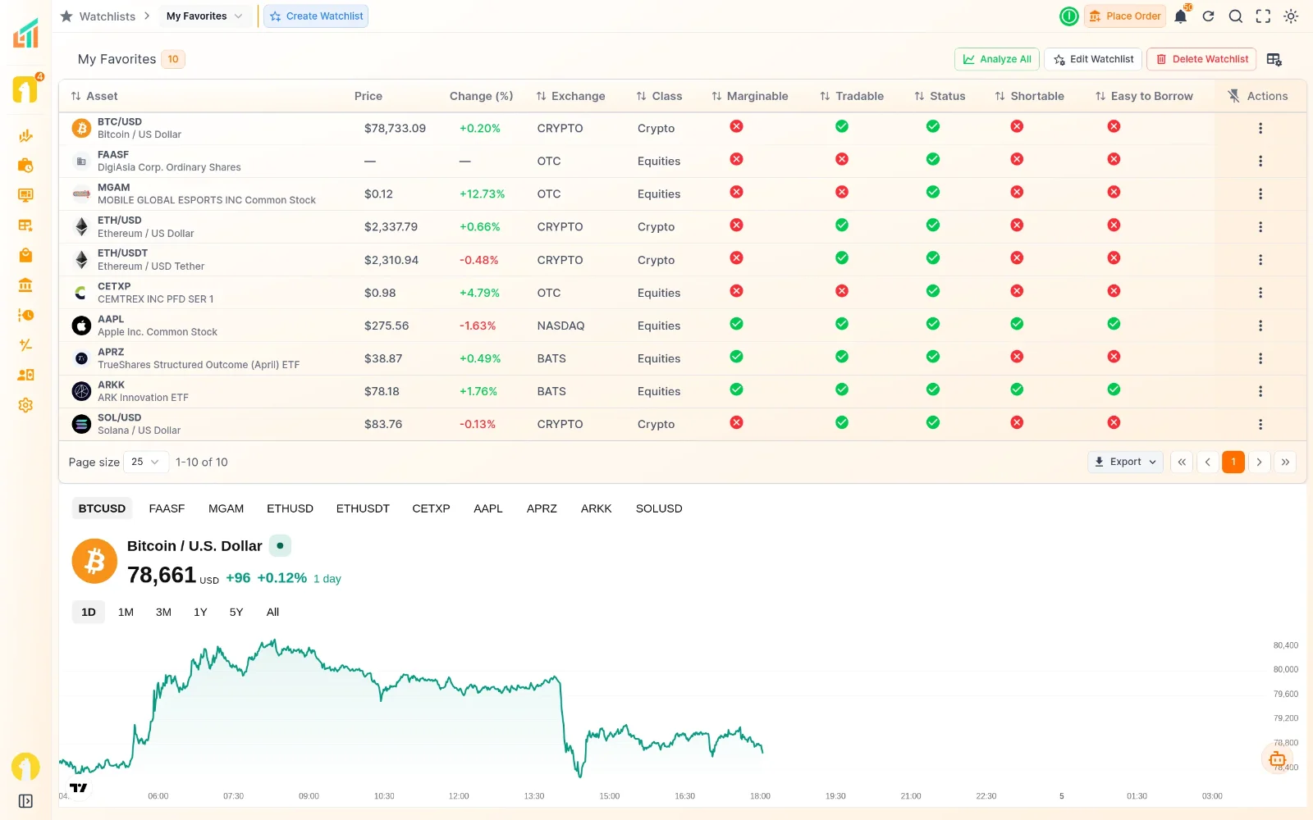Open the sidebar user account icon
Image resolution: width=1313 pixels, height=820 pixels.
25,375
